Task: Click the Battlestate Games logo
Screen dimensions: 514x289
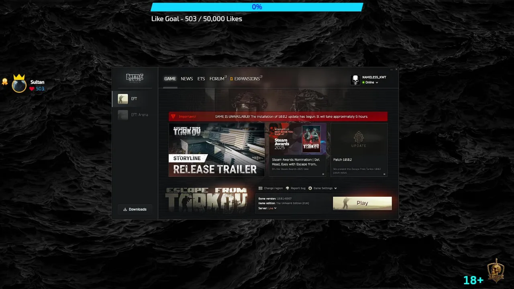Action: pos(135,78)
